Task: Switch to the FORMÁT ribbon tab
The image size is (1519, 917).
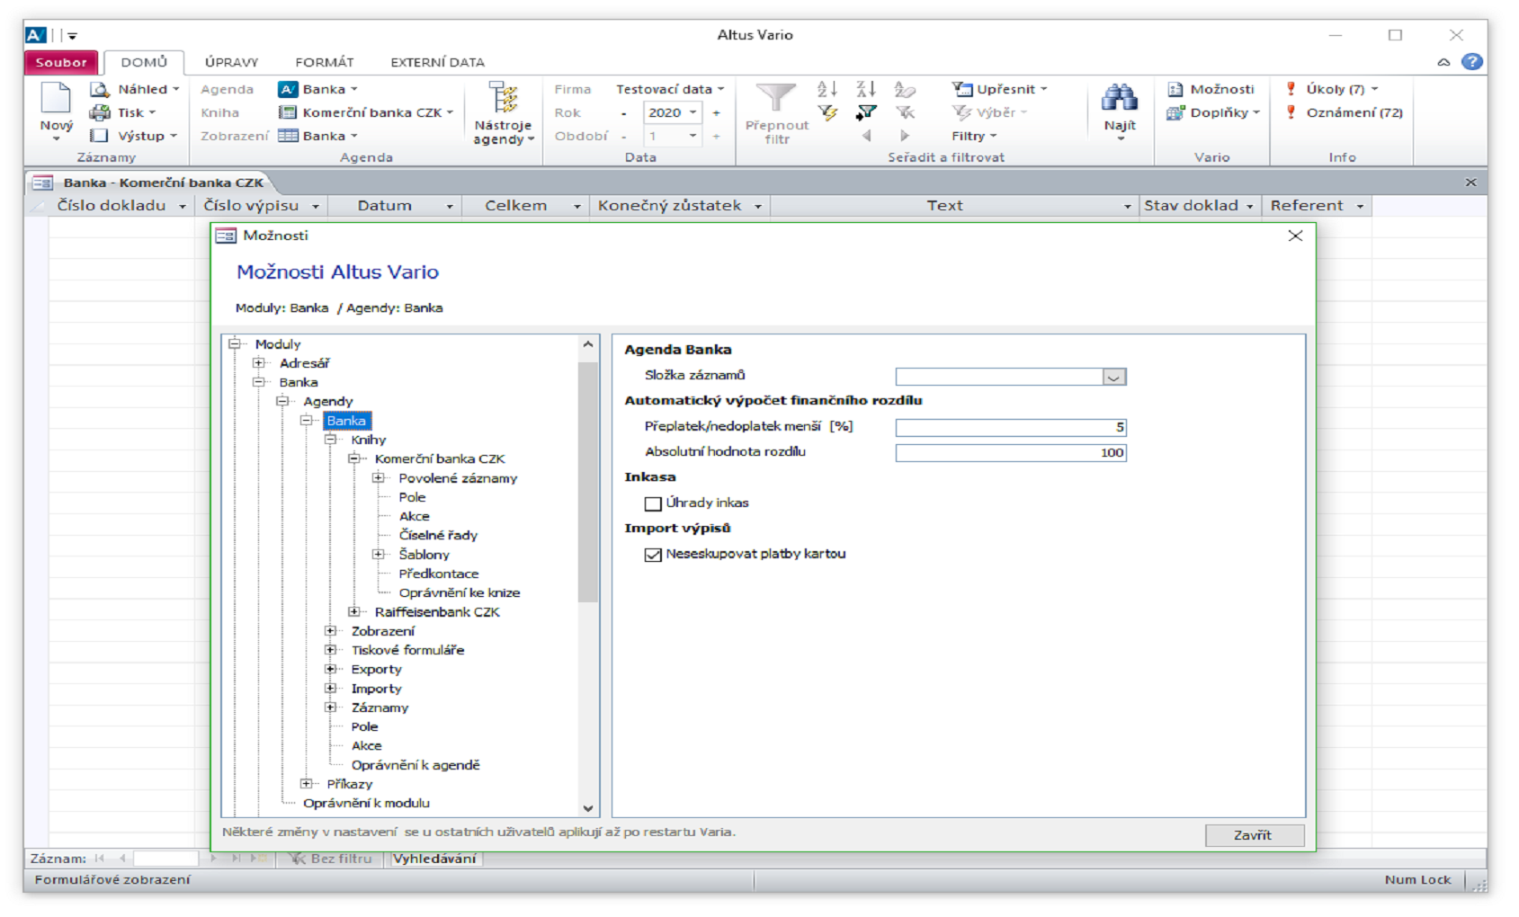Action: click(325, 62)
